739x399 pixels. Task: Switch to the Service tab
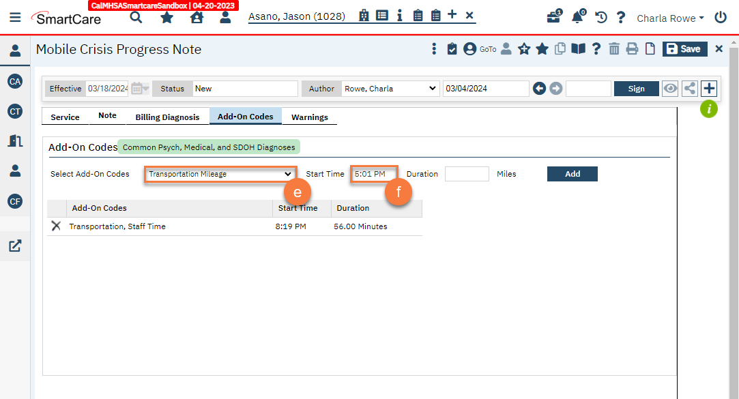(65, 117)
